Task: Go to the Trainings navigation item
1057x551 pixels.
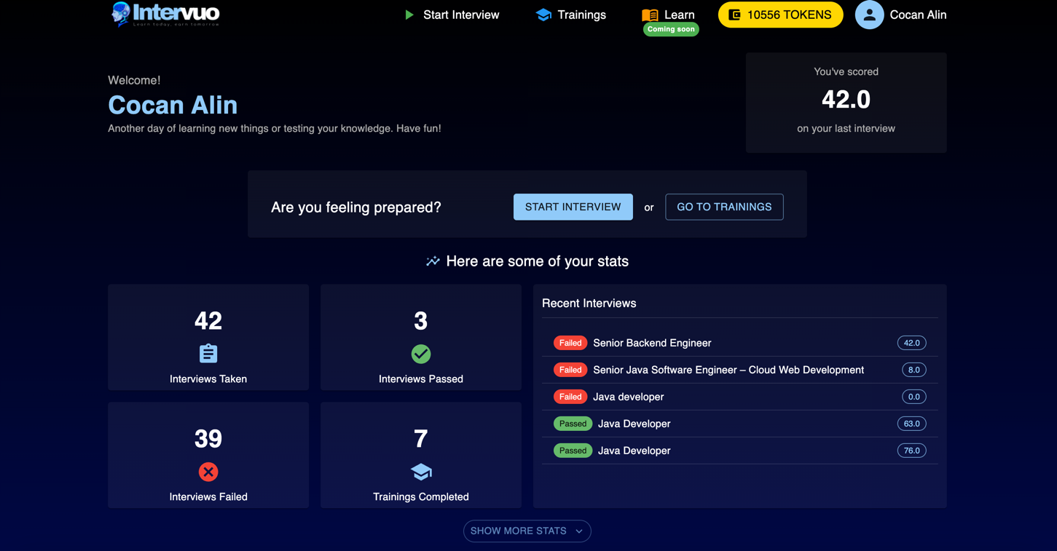Action: 580,14
